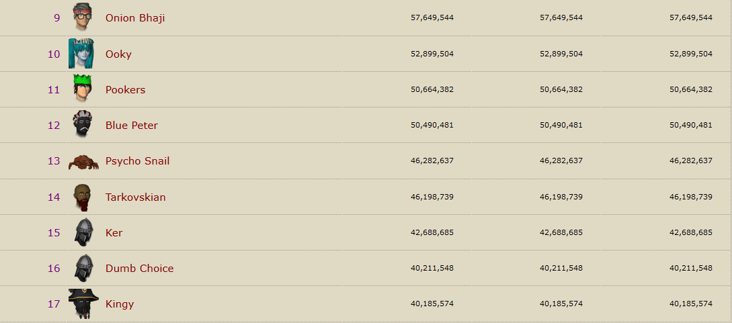Select the Blue Peter name link

132,125
